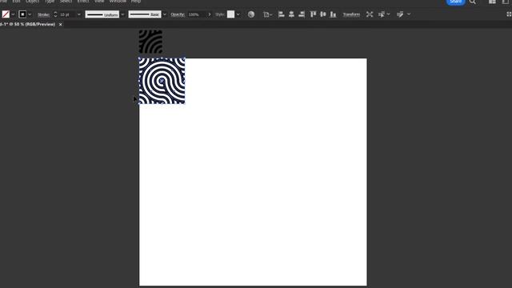Click Horizontal Align Left icon

(281, 14)
